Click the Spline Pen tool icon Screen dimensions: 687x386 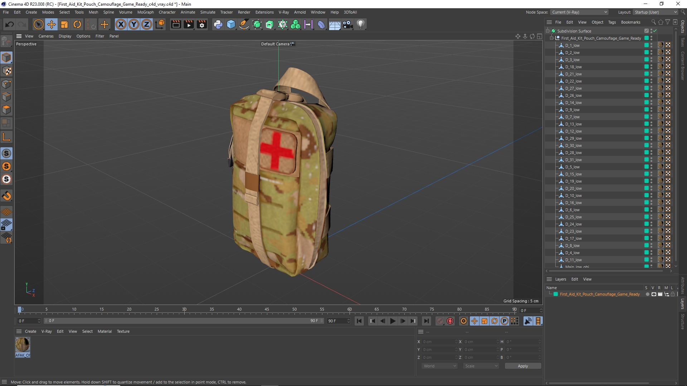tap(244, 24)
